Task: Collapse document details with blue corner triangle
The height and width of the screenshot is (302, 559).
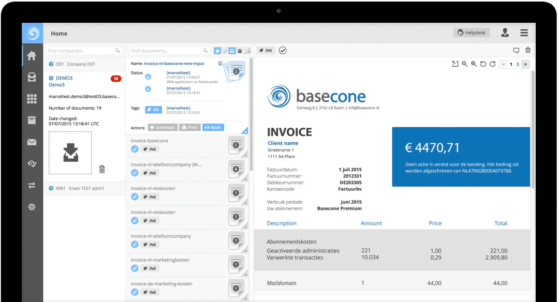Action: click(x=245, y=131)
